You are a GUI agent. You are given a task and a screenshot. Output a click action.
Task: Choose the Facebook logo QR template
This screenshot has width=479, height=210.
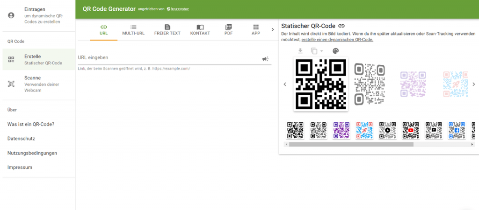point(457,131)
